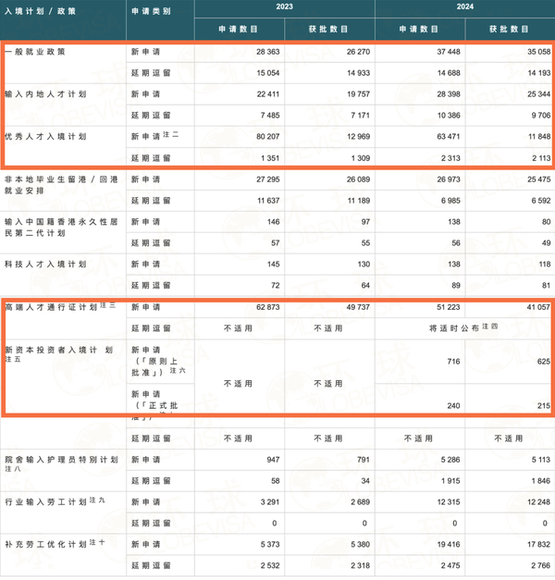Click the 补充劳工优化计划 row label

(46, 545)
